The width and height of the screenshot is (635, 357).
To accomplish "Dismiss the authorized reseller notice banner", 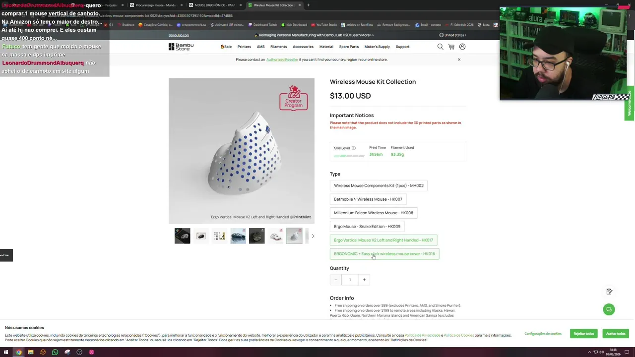I will [x=459, y=59].
